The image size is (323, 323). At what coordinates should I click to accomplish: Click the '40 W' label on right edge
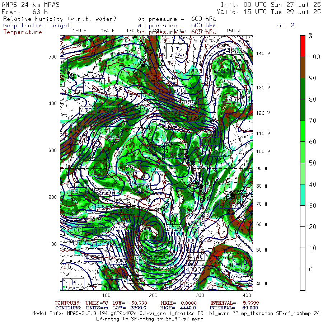tap(261, 284)
